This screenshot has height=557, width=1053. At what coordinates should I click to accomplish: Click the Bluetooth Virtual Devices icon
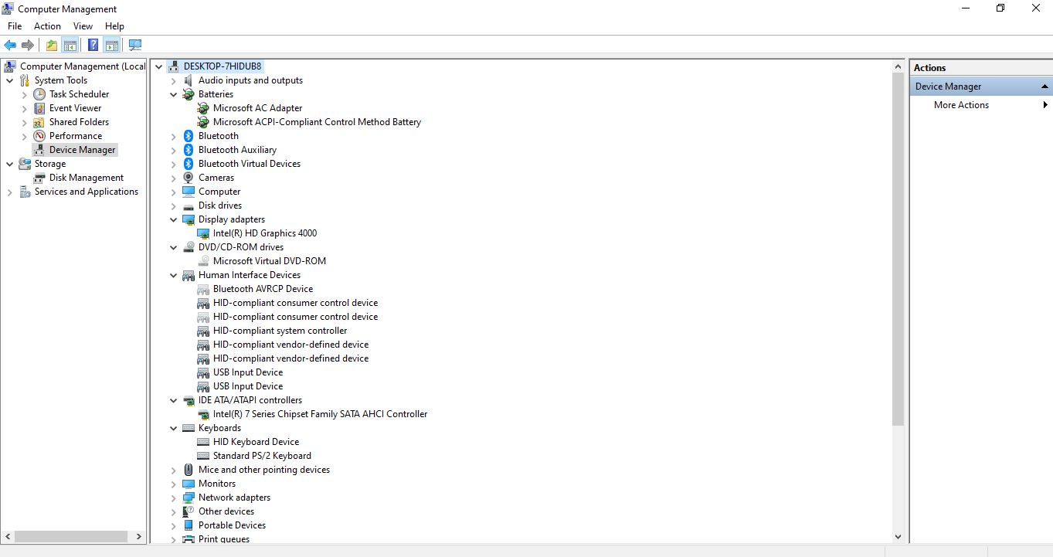(189, 164)
